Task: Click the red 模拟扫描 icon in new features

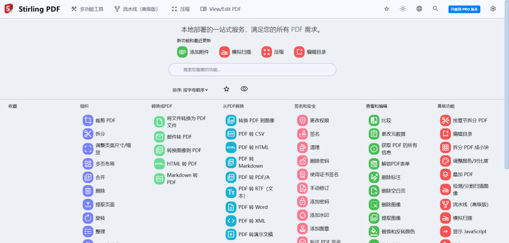Action: (225, 52)
